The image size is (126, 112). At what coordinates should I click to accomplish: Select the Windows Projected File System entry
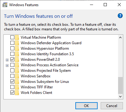[x=46, y=71]
